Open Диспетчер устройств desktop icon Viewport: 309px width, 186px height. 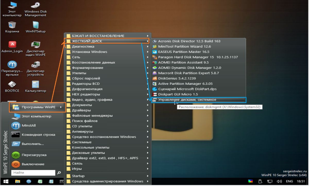36,68
